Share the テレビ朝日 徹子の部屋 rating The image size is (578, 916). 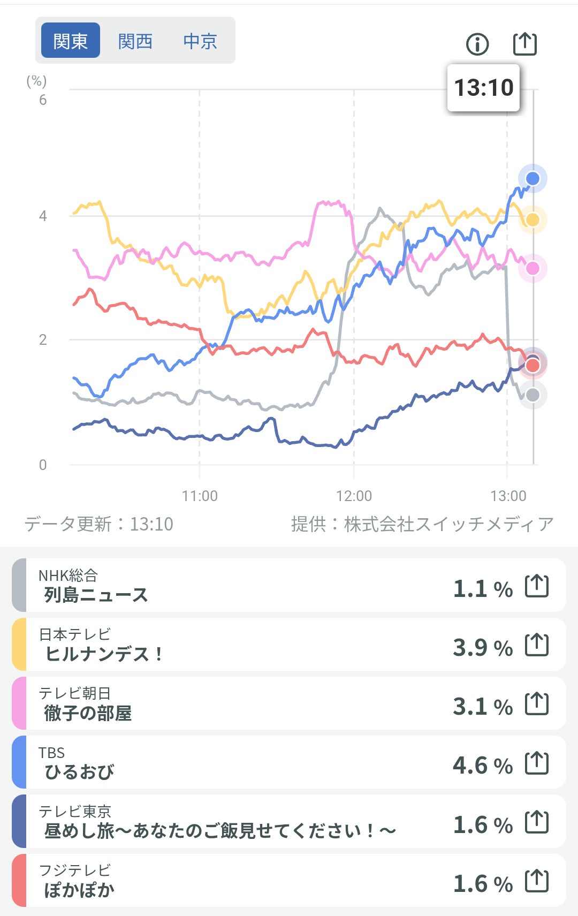click(x=537, y=703)
